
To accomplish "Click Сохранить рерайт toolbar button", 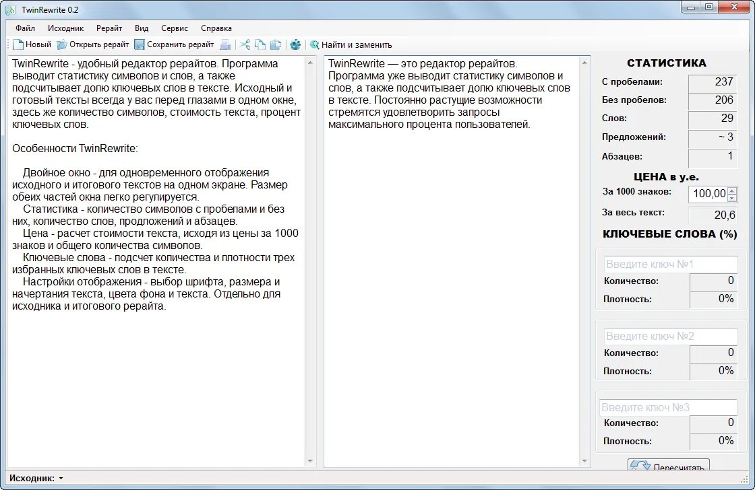I will point(174,44).
